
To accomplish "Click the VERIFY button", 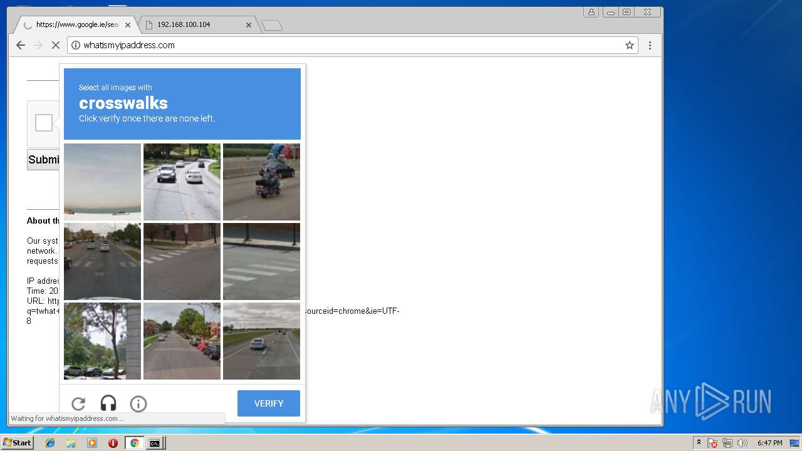I will coord(269,403).
